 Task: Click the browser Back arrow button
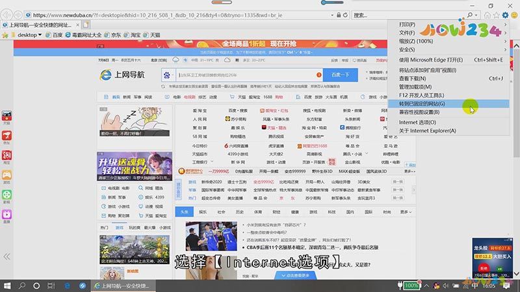(7, 15)
